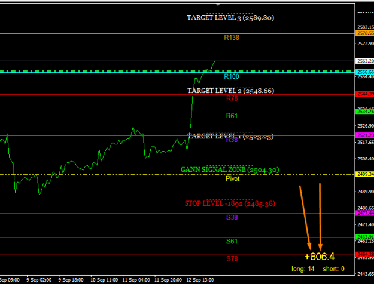
Task: Click the 2572.90 price scale value
Action: (x=366, y=44)
